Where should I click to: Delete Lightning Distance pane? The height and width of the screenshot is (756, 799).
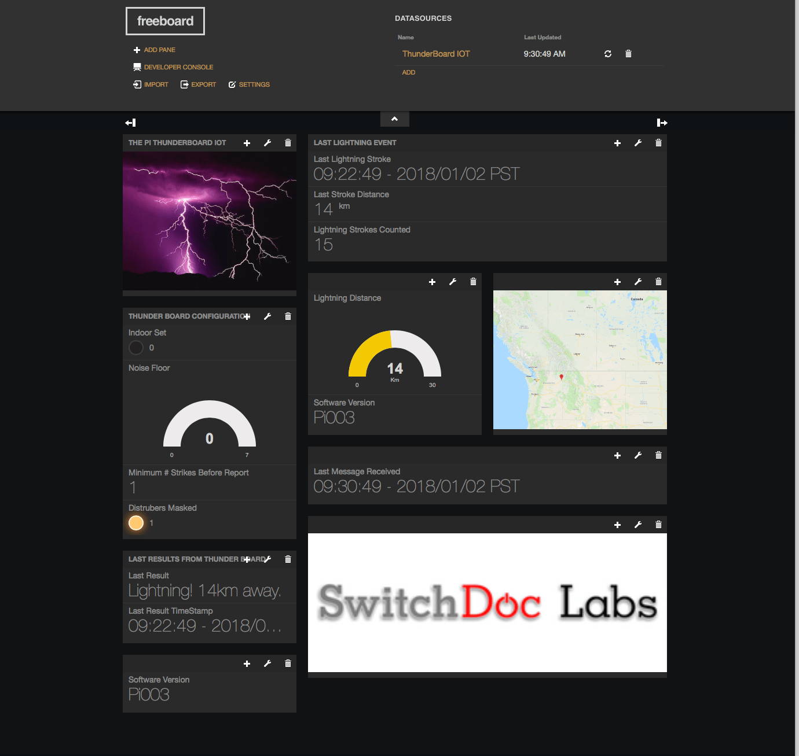(473, 282)
